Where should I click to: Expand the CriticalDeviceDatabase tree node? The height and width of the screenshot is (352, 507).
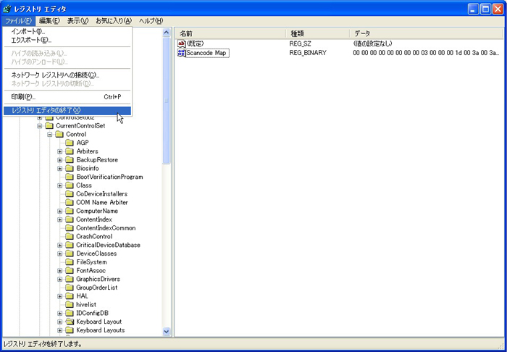(60, 245)
